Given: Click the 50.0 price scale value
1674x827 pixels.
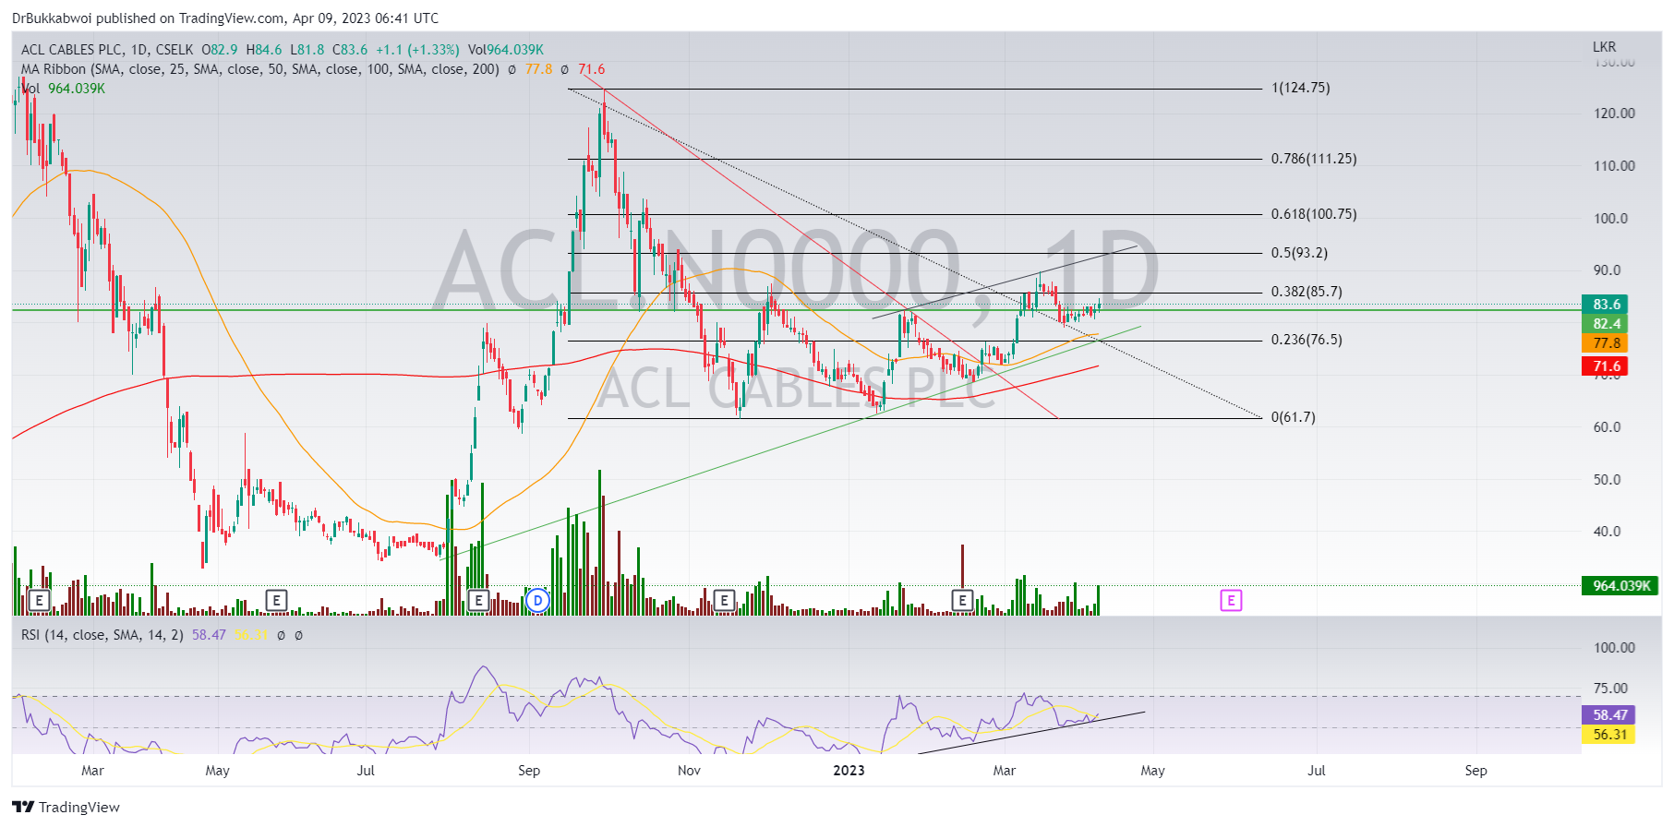Looking at the screenshot, I should [x=1607, y=480].
